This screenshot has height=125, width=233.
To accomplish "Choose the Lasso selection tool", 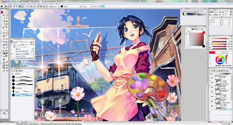I will tap(4, 27).
